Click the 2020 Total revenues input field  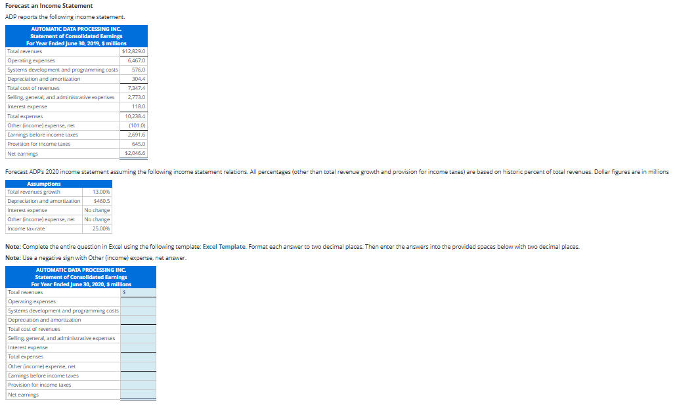(138, 292)
